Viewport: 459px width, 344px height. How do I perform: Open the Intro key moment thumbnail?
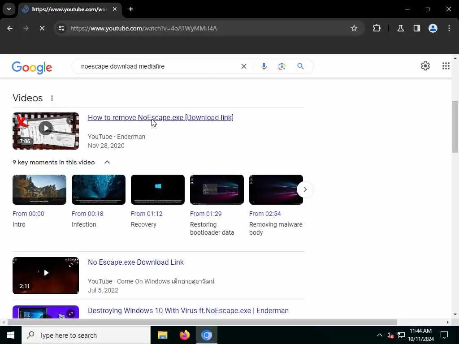[39, 189]
